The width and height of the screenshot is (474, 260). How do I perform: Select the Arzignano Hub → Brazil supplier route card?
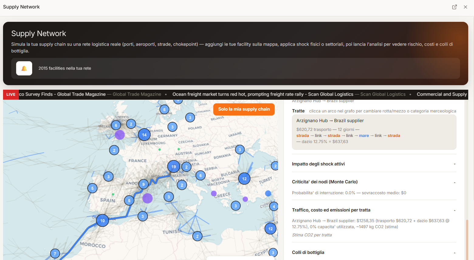pos(374,132)
